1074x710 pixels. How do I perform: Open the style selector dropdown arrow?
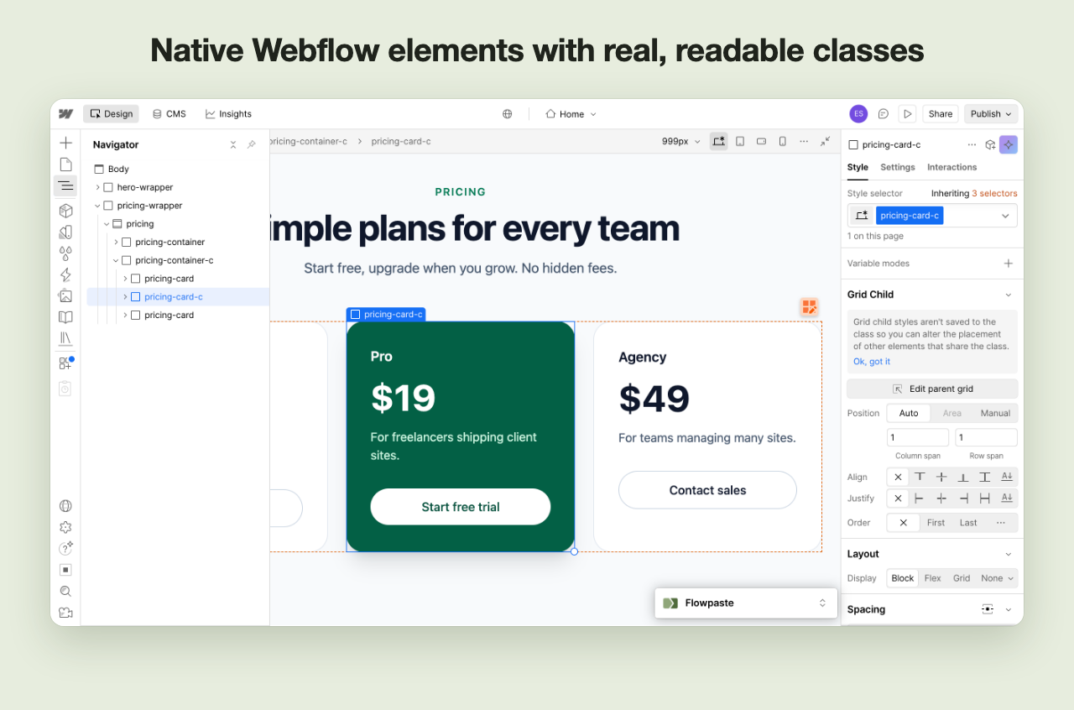[x=1005, y=216]
